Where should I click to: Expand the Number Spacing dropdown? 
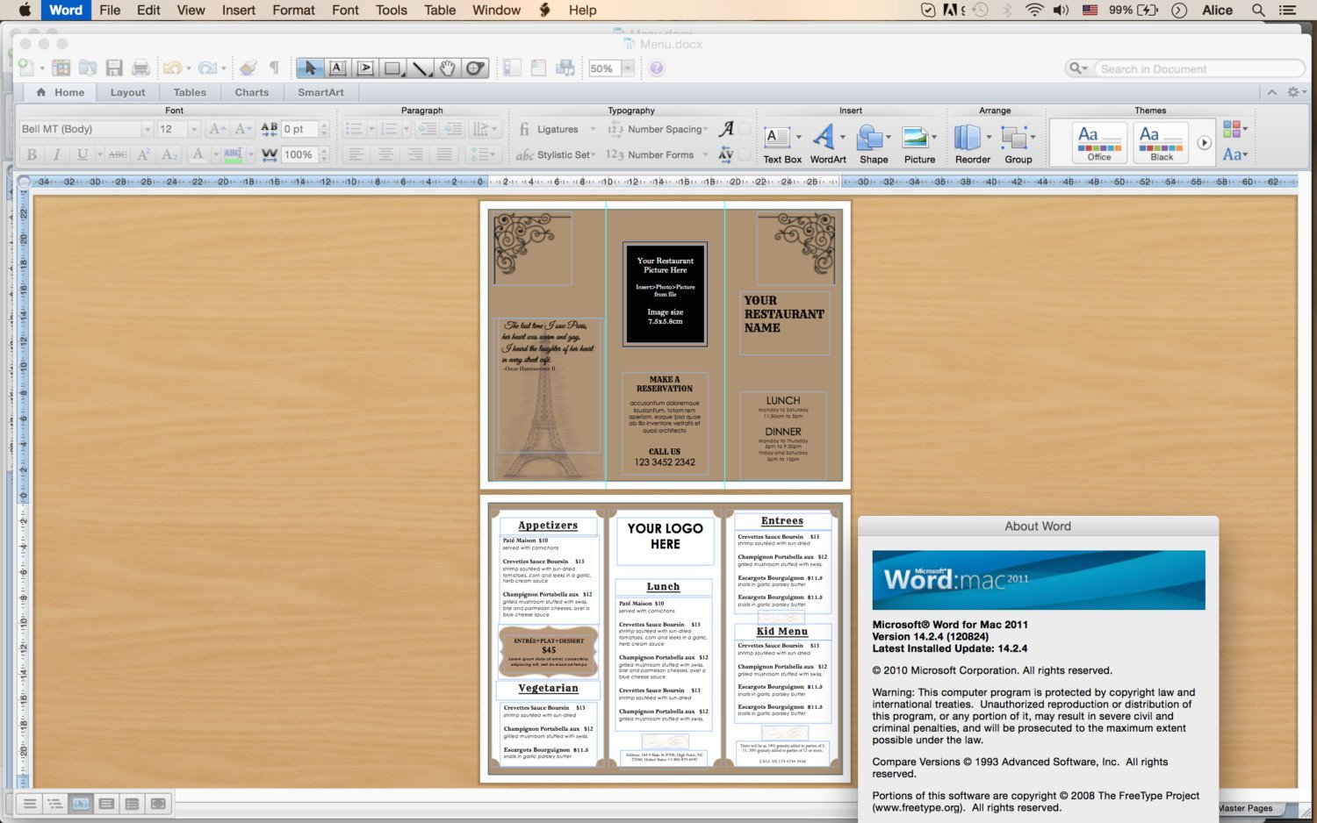[x=705, y=129]
